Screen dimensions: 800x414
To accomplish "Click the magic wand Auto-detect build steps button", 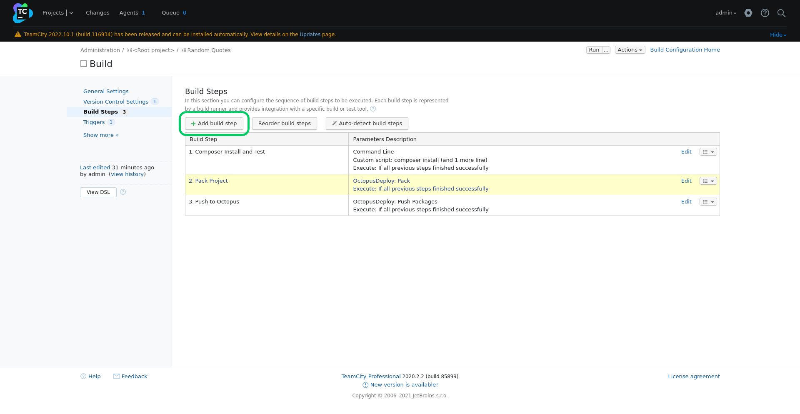I will [367, 124].
